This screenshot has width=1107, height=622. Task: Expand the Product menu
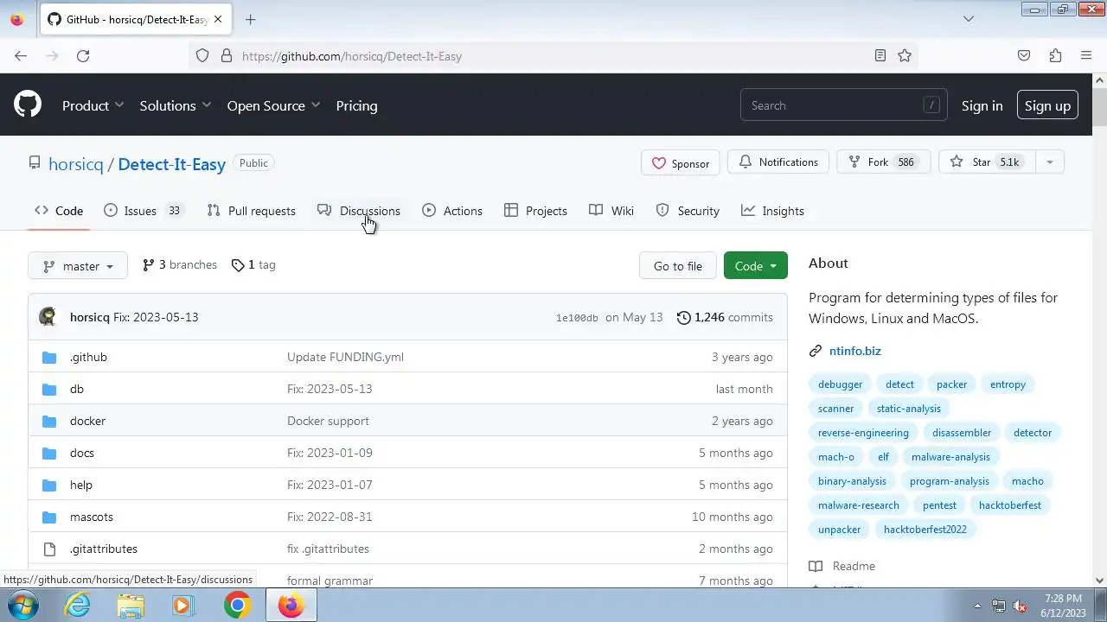pos(93,105)
